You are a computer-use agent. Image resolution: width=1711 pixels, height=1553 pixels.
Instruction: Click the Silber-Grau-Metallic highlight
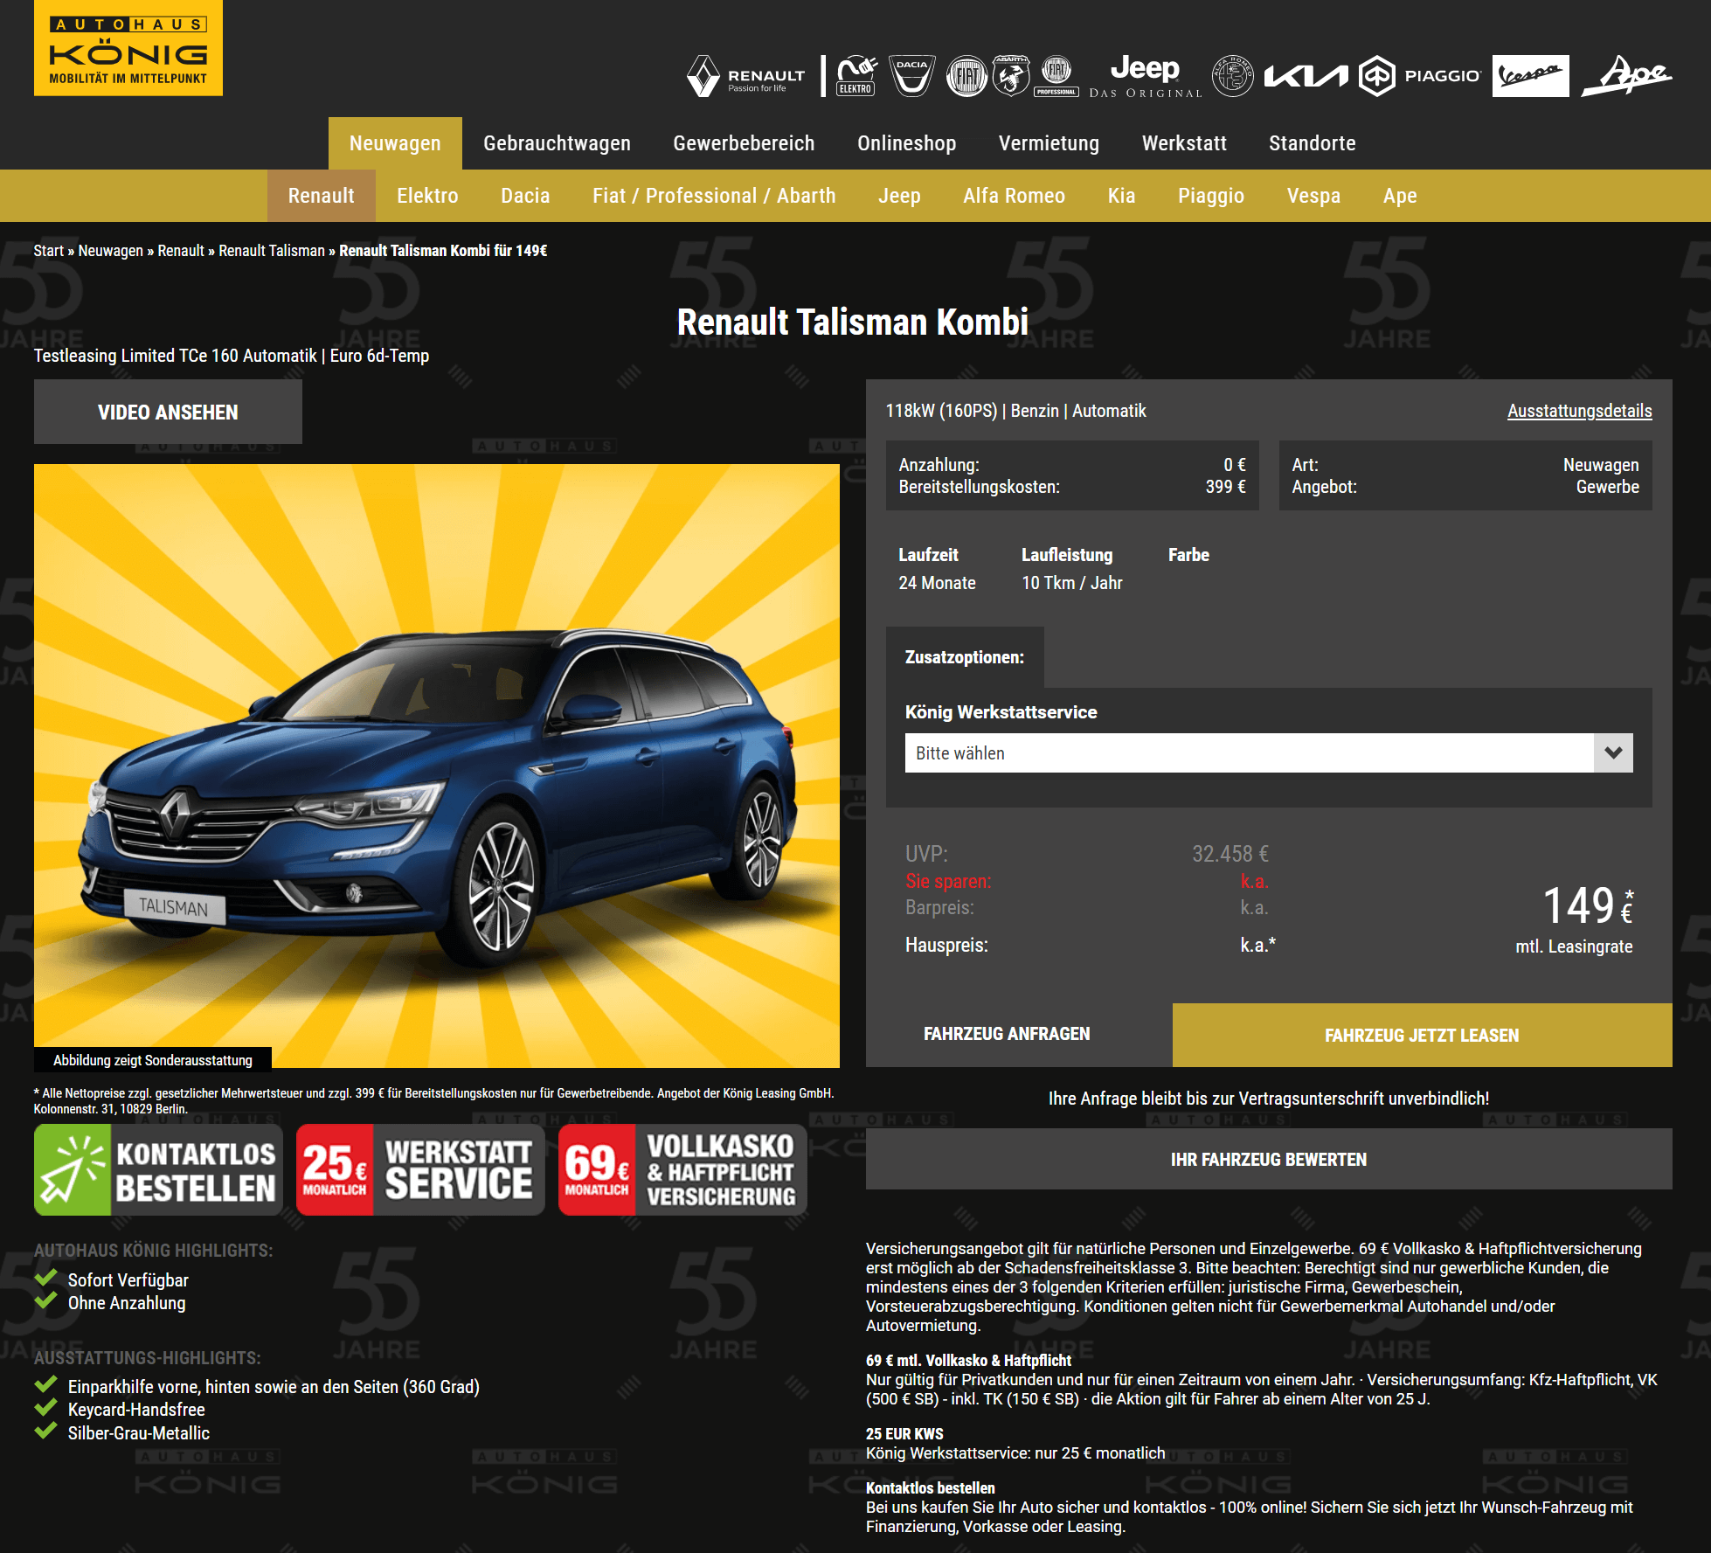click(139, 1432)
